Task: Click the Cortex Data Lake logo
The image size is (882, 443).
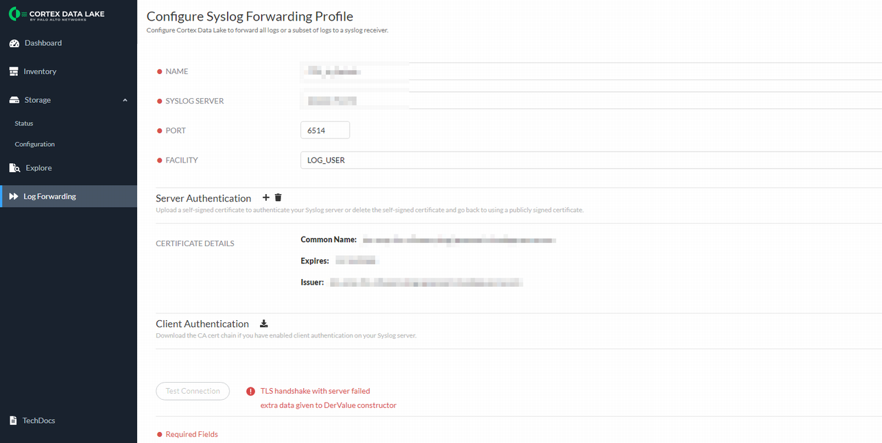Action: [56, 14]
